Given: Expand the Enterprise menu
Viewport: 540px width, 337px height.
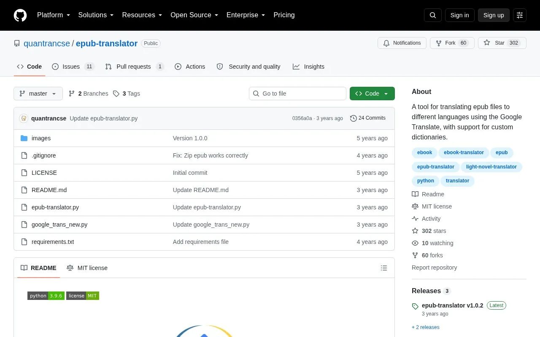Looking at the screenshot, I should click(246, 15).
